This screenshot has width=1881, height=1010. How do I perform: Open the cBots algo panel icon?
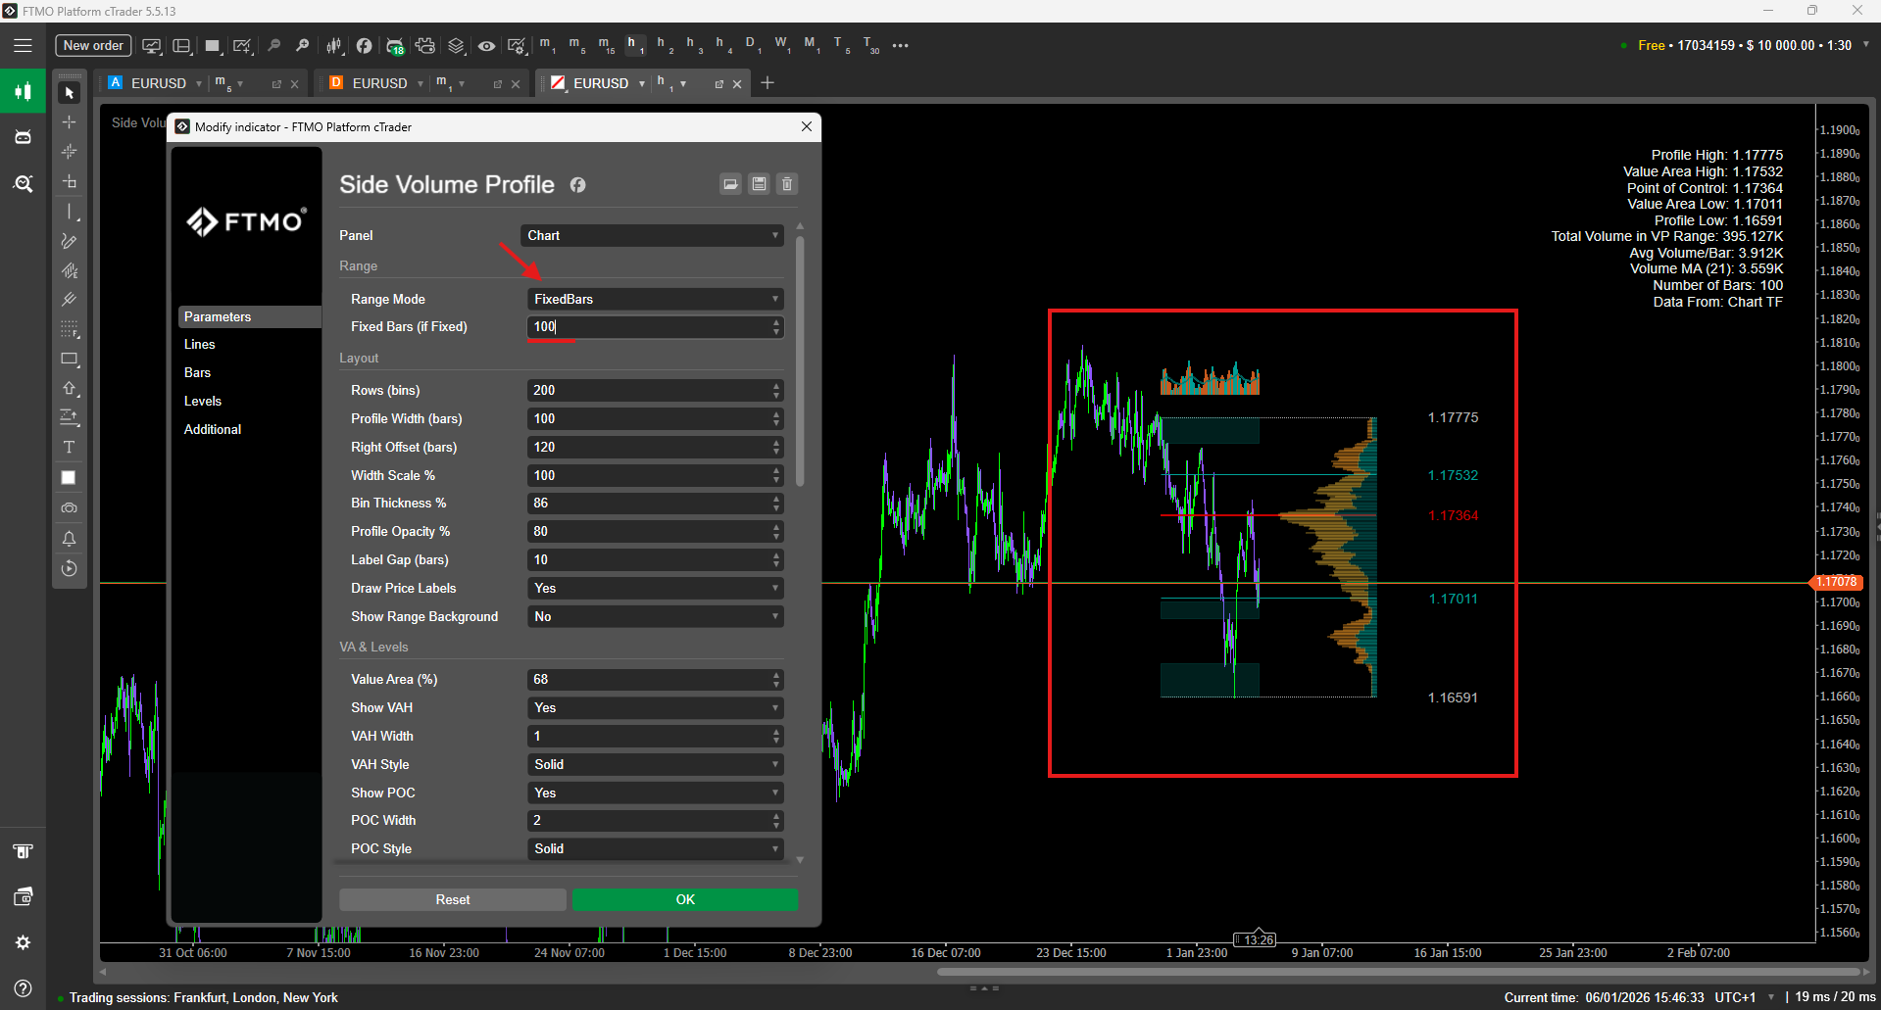point(23,137)
